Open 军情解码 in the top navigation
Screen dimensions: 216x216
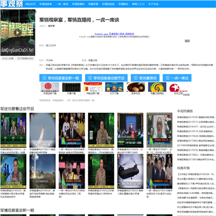click(x=123, y=4)
